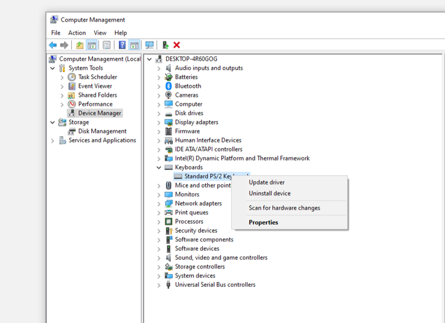Click the Back navigation arrow in the toolbar
The height and width of the screenshot is (323, 445).
[x=52, y=45]
